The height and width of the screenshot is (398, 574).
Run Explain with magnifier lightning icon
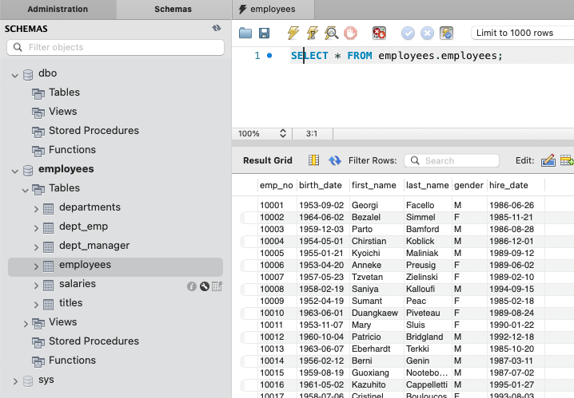coord(331,33)
